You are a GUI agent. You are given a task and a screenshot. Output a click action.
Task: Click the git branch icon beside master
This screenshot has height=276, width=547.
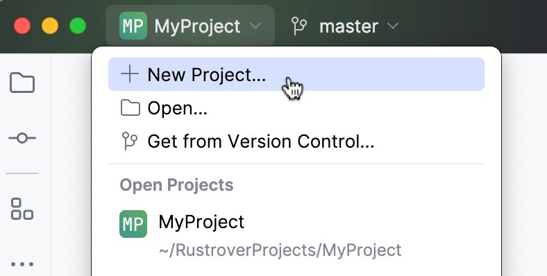(299, 26)
